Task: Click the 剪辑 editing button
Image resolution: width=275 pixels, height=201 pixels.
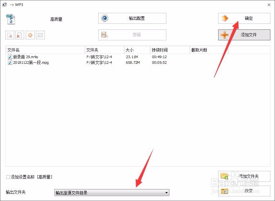Action: click(132, 35)
